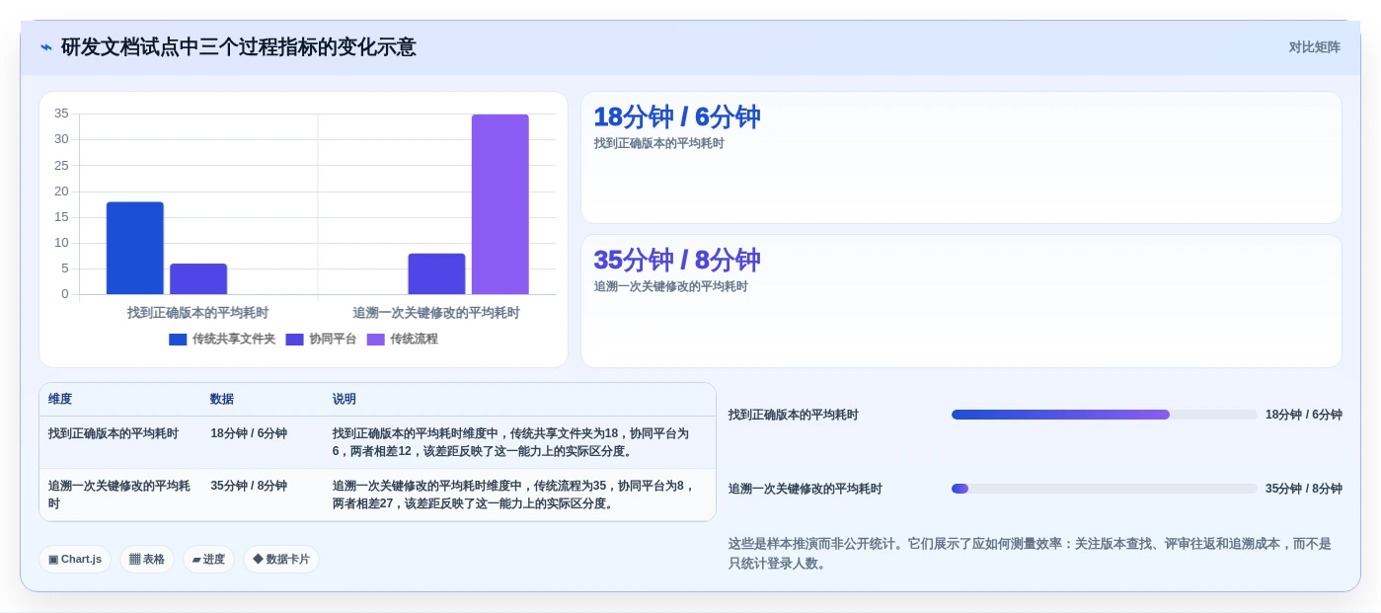Click progress label 找到正确版本的平均耗时
Screen dimensions: 1381x613
(x=794, y=415)
